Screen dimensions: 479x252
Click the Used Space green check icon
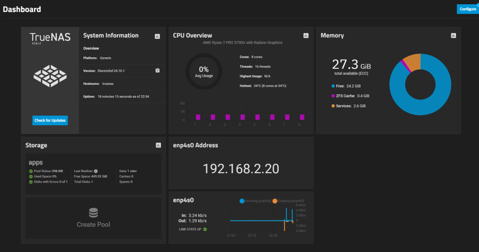click(31, 176)
